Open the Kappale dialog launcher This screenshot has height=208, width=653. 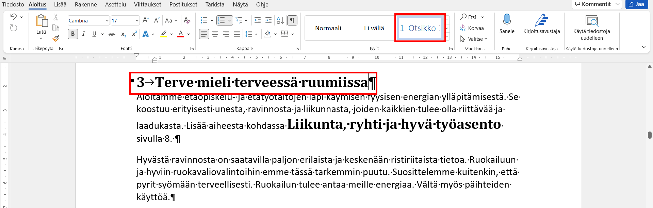pyautogui.click(x=297, y=49)
